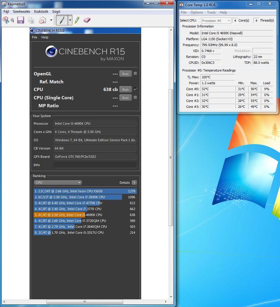The height and width of the screenshot is (307, 280).
Task: Click the Core Temp Model field
Action: 237,33
